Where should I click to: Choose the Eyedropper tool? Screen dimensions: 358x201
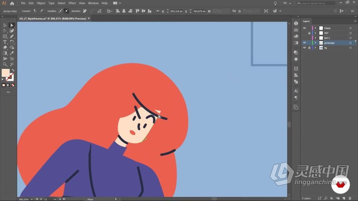[12, 53]
